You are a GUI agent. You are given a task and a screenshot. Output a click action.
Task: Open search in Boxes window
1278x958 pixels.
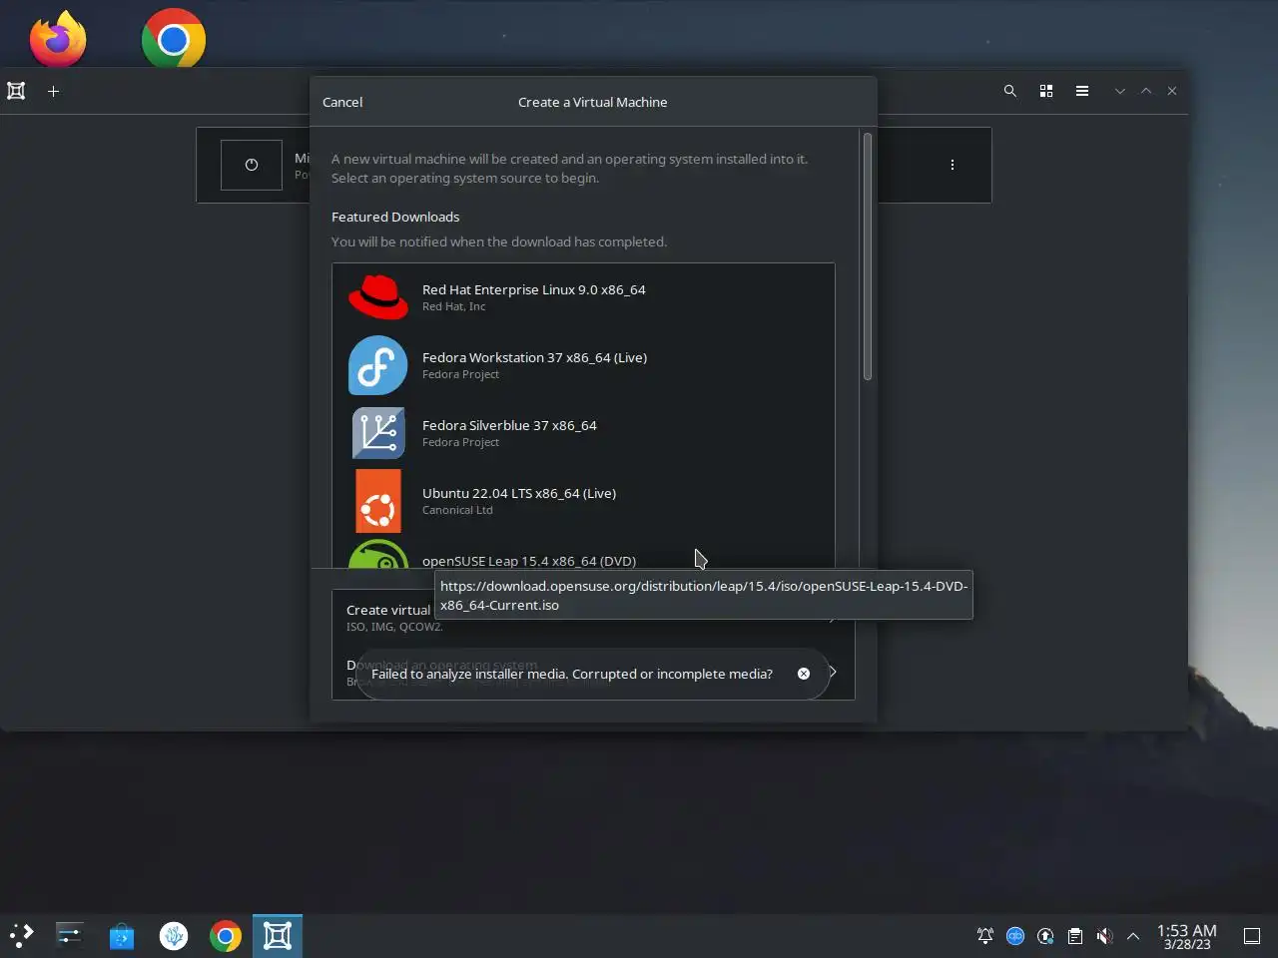tap(1010, 91)
